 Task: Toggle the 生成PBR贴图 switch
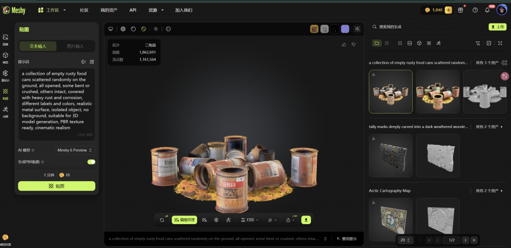(91, 162)
